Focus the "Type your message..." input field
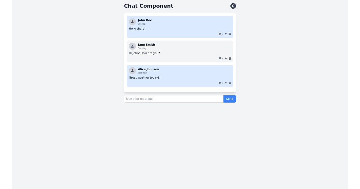This screenshot has height=189, width=360. tap(173, 99)
